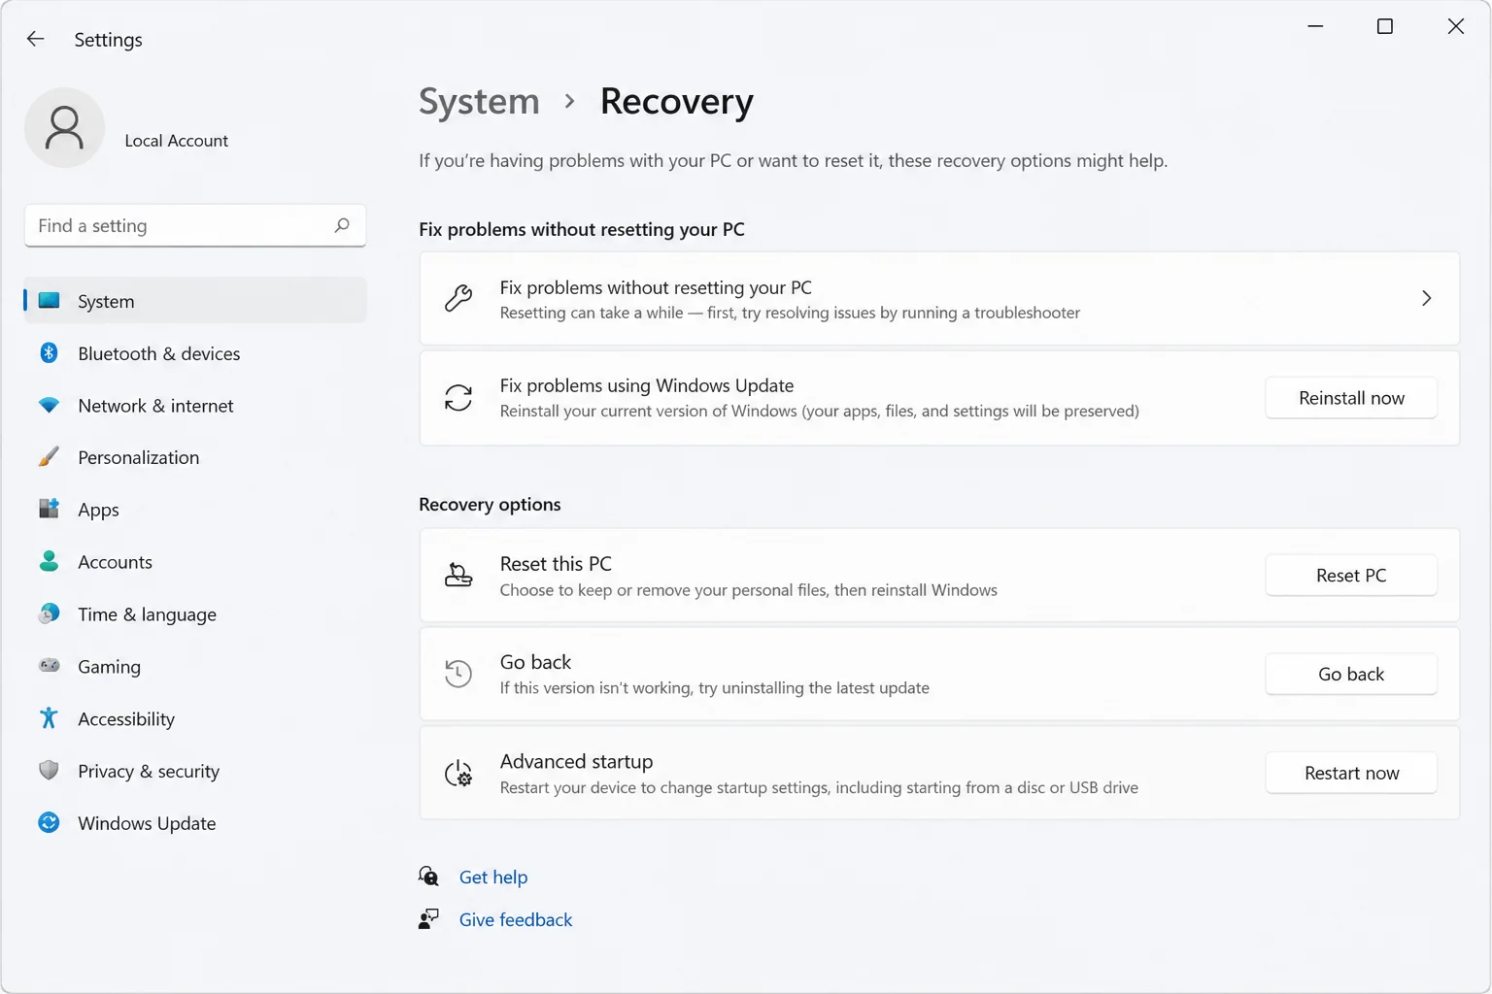Click the Local Account avatar icon

[x=64, y=127]
